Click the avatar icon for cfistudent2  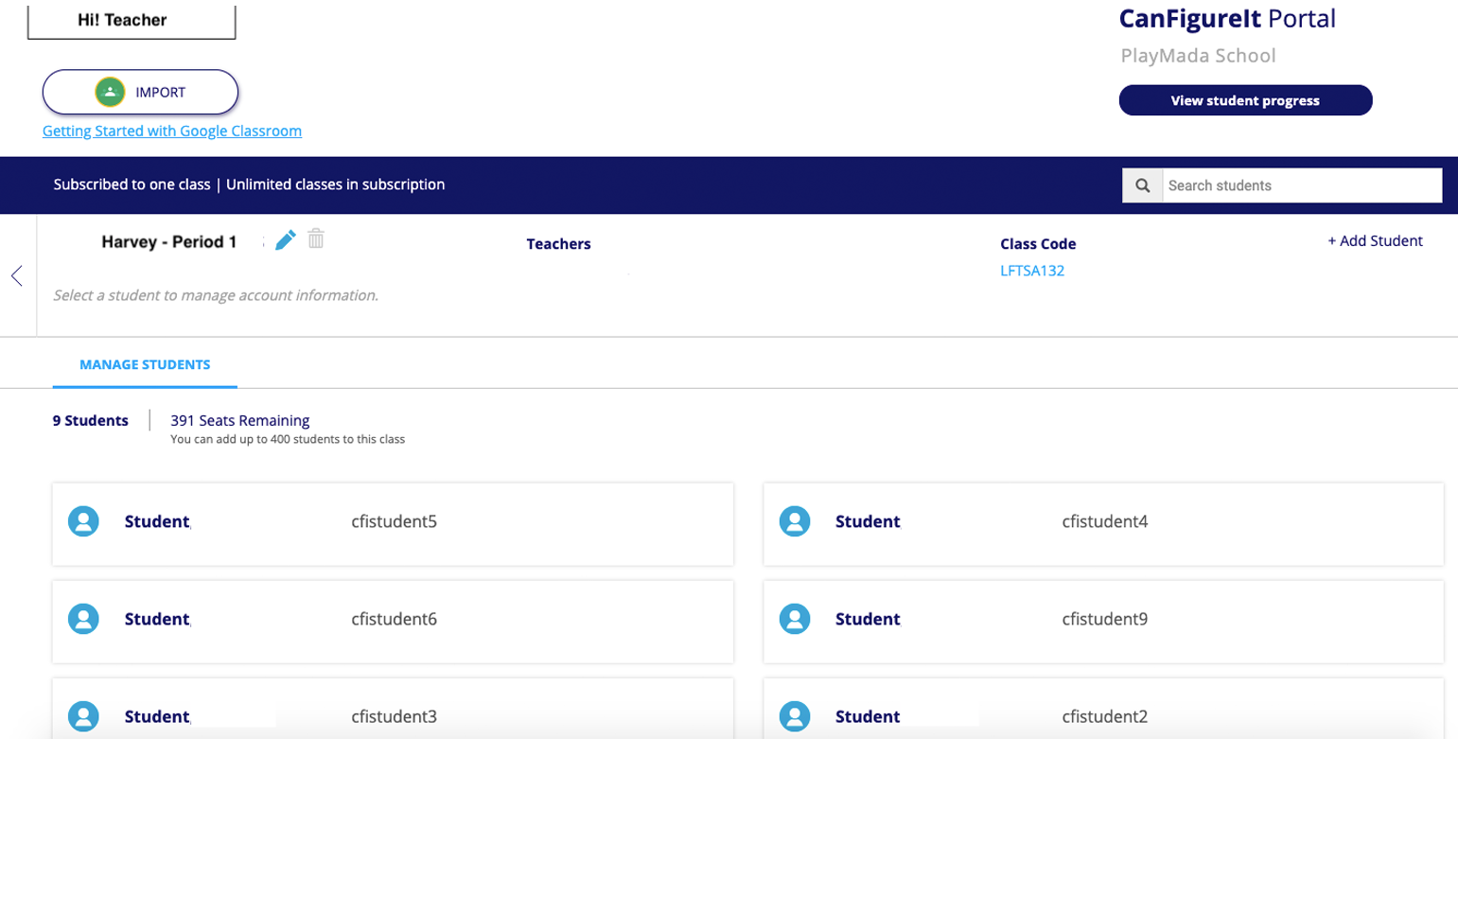pyautogui.click(x=794, y=716)
